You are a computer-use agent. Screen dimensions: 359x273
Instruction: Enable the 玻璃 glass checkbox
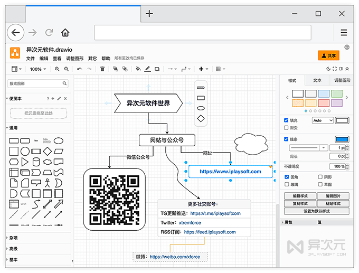(287, 184)
